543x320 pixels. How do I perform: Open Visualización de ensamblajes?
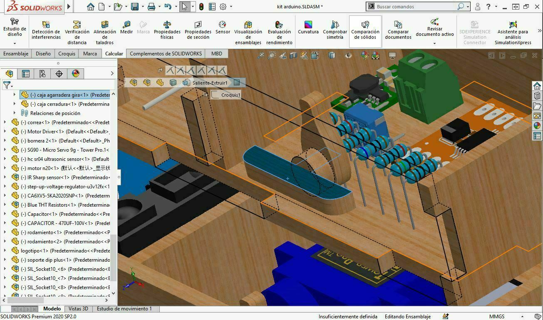(248, 33)
